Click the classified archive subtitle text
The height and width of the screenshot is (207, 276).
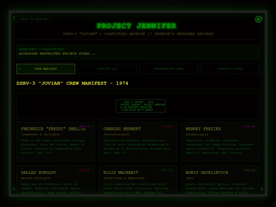pos(138,34)
